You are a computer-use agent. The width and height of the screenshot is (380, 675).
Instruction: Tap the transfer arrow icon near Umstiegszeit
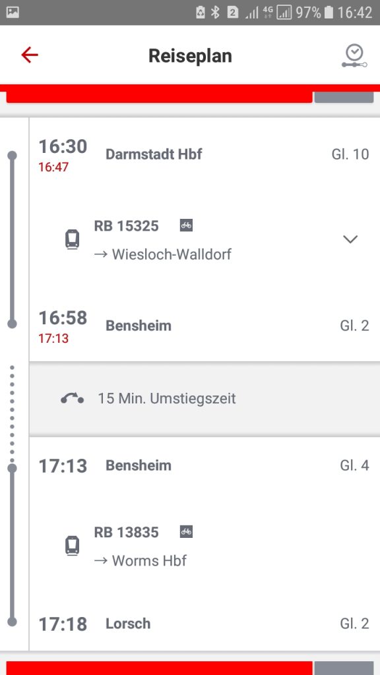tap(72, 398)
